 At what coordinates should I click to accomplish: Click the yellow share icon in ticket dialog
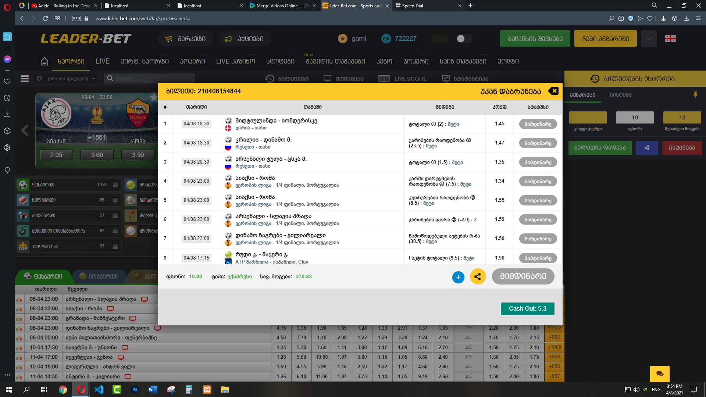click(x=478, y=277)
